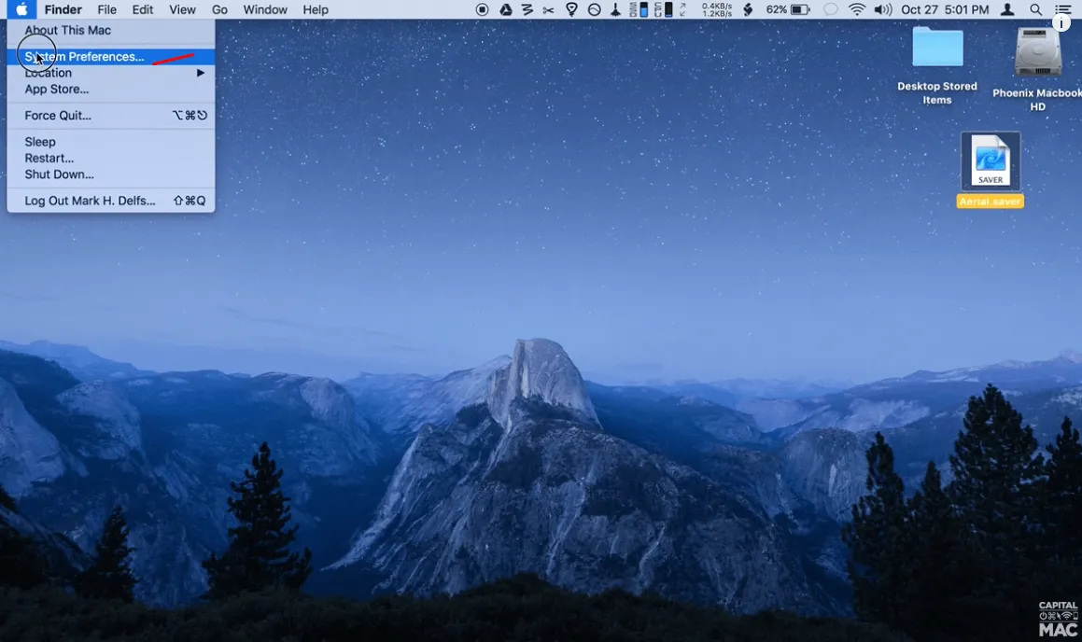1082x642 pixels.
Task: Open the Go menu
Action: [x=219, y=9]
